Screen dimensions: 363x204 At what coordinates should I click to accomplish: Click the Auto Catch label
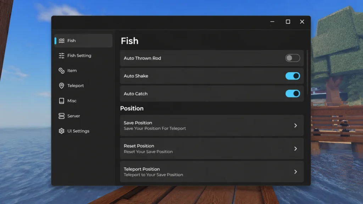[135, 93]
